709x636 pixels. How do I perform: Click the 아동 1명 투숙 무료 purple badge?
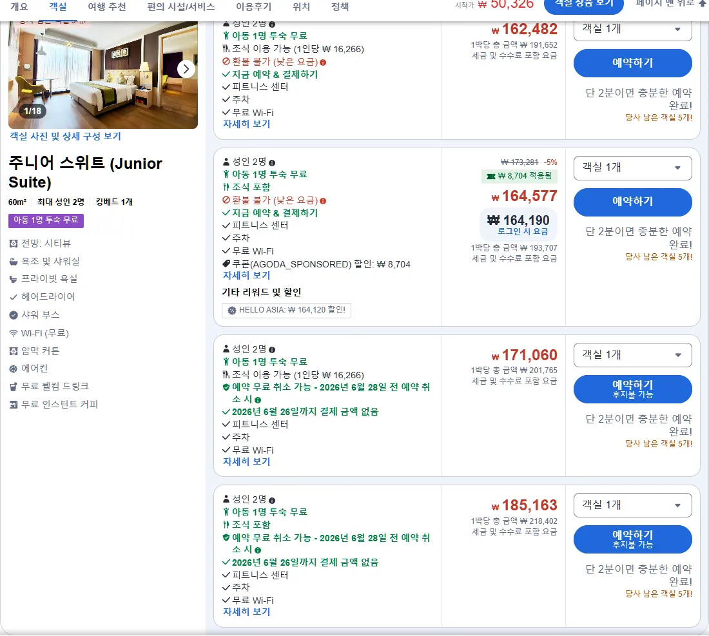[x=46, y=220]
